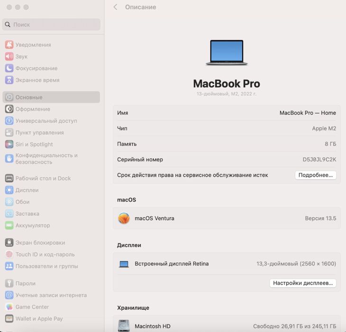Click Свободно 26,91 ГБ из 245,11 ГБ
The image size is (346, 332).
tap(295, 326)
